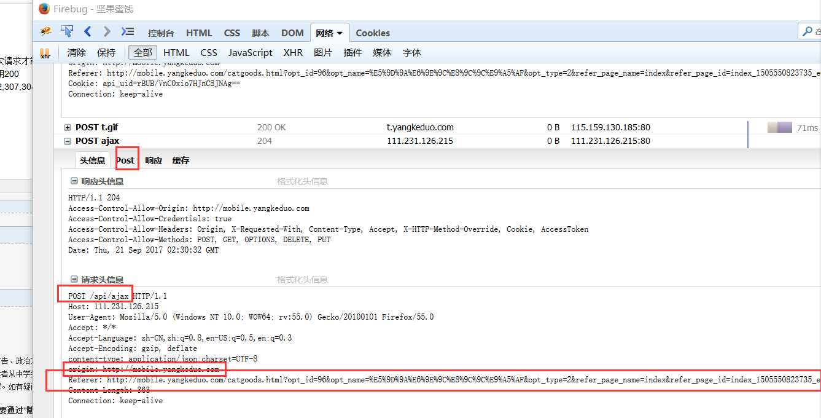
Task: Click the 111.231.126.215:80 remote IP cell
Action: point(610,141)
